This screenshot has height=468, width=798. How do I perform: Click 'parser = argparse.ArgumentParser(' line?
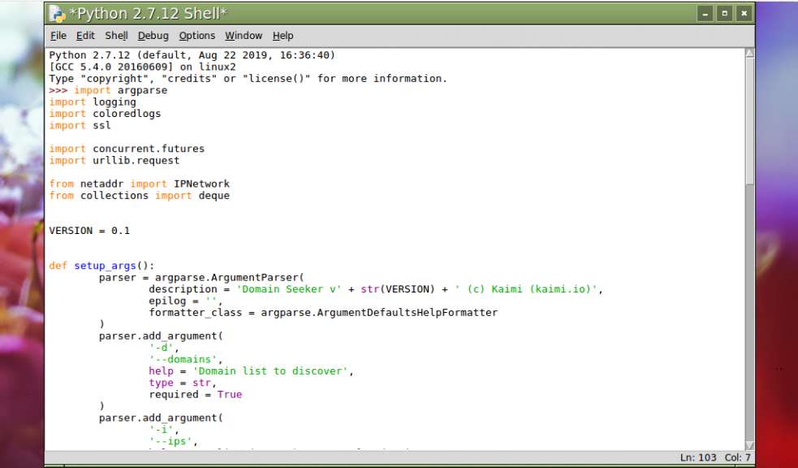201,278
